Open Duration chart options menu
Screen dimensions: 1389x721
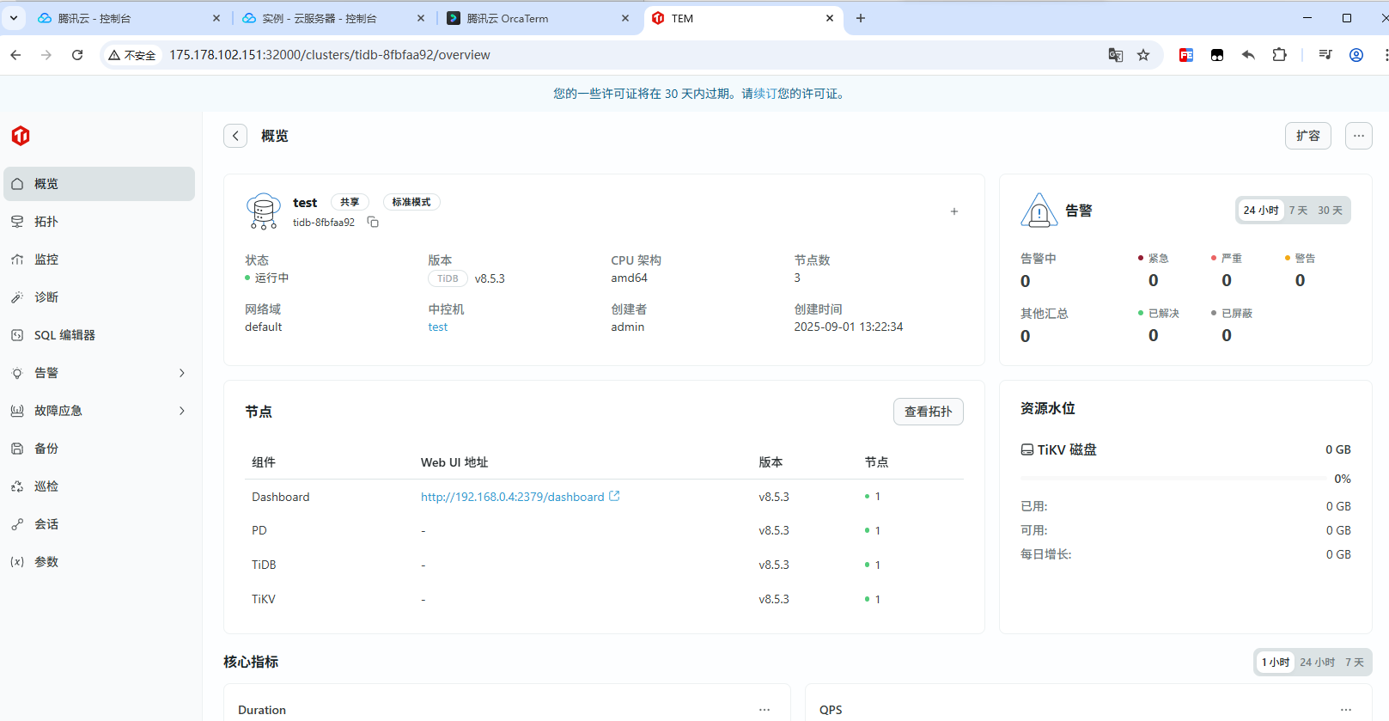[764, 710]
